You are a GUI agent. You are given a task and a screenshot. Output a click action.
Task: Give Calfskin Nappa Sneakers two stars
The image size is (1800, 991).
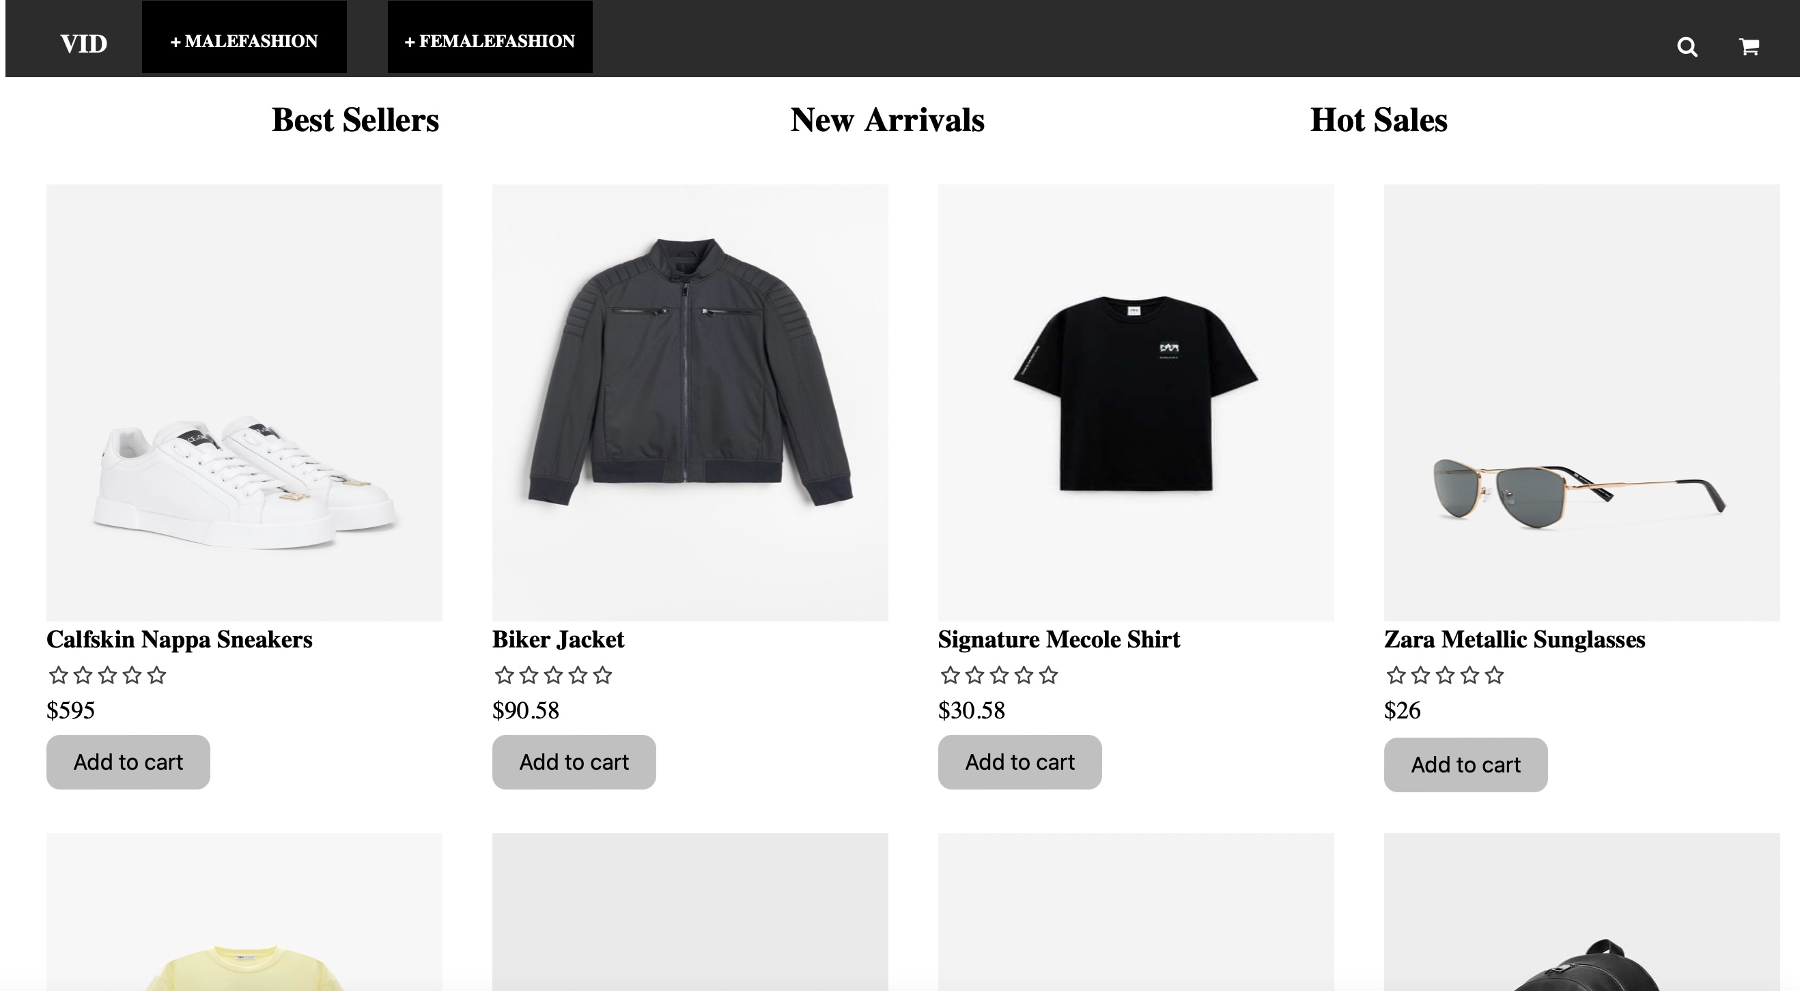(x=83, y=675)
